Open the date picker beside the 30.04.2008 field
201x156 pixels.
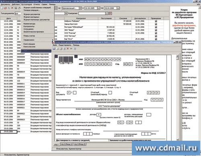(118, 8)
